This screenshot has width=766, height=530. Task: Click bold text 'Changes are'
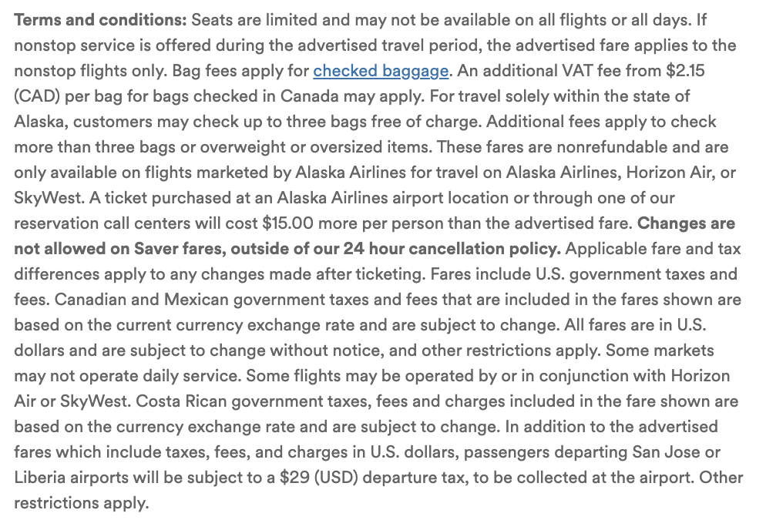point(687,223)
